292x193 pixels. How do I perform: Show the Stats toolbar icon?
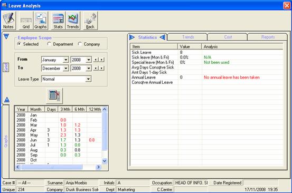coord(58,21)
